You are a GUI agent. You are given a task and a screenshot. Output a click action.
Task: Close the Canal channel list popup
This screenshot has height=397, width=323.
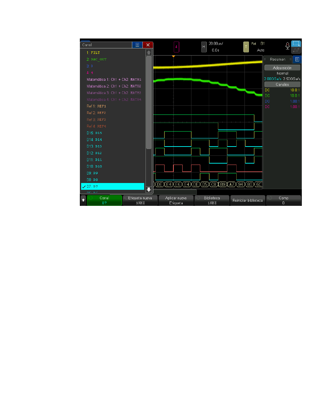(148, 45)
